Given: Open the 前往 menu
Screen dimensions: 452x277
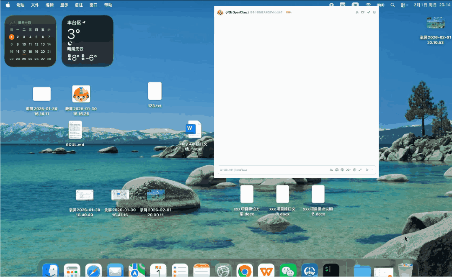Looking at the screenshot, I should pyautogui.click(x=79, y=5).
